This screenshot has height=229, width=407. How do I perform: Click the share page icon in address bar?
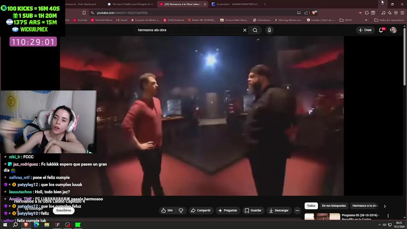(x=306, y=13)
